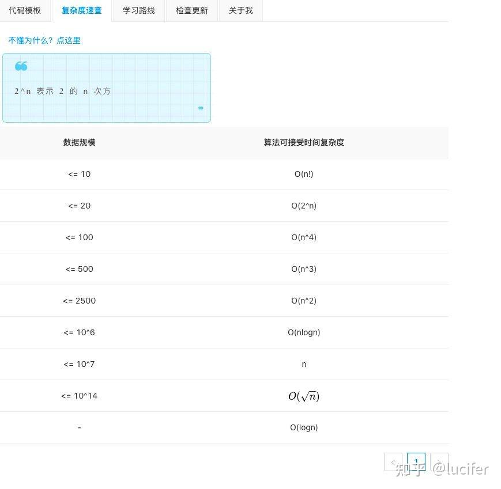
Task: Click the next page arrow
Action: click(439, 462)
